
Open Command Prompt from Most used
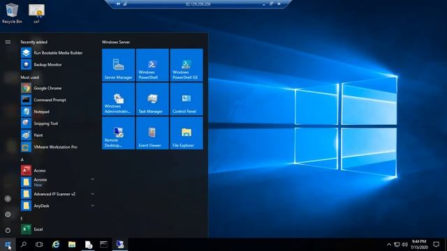tap(57, 100)
